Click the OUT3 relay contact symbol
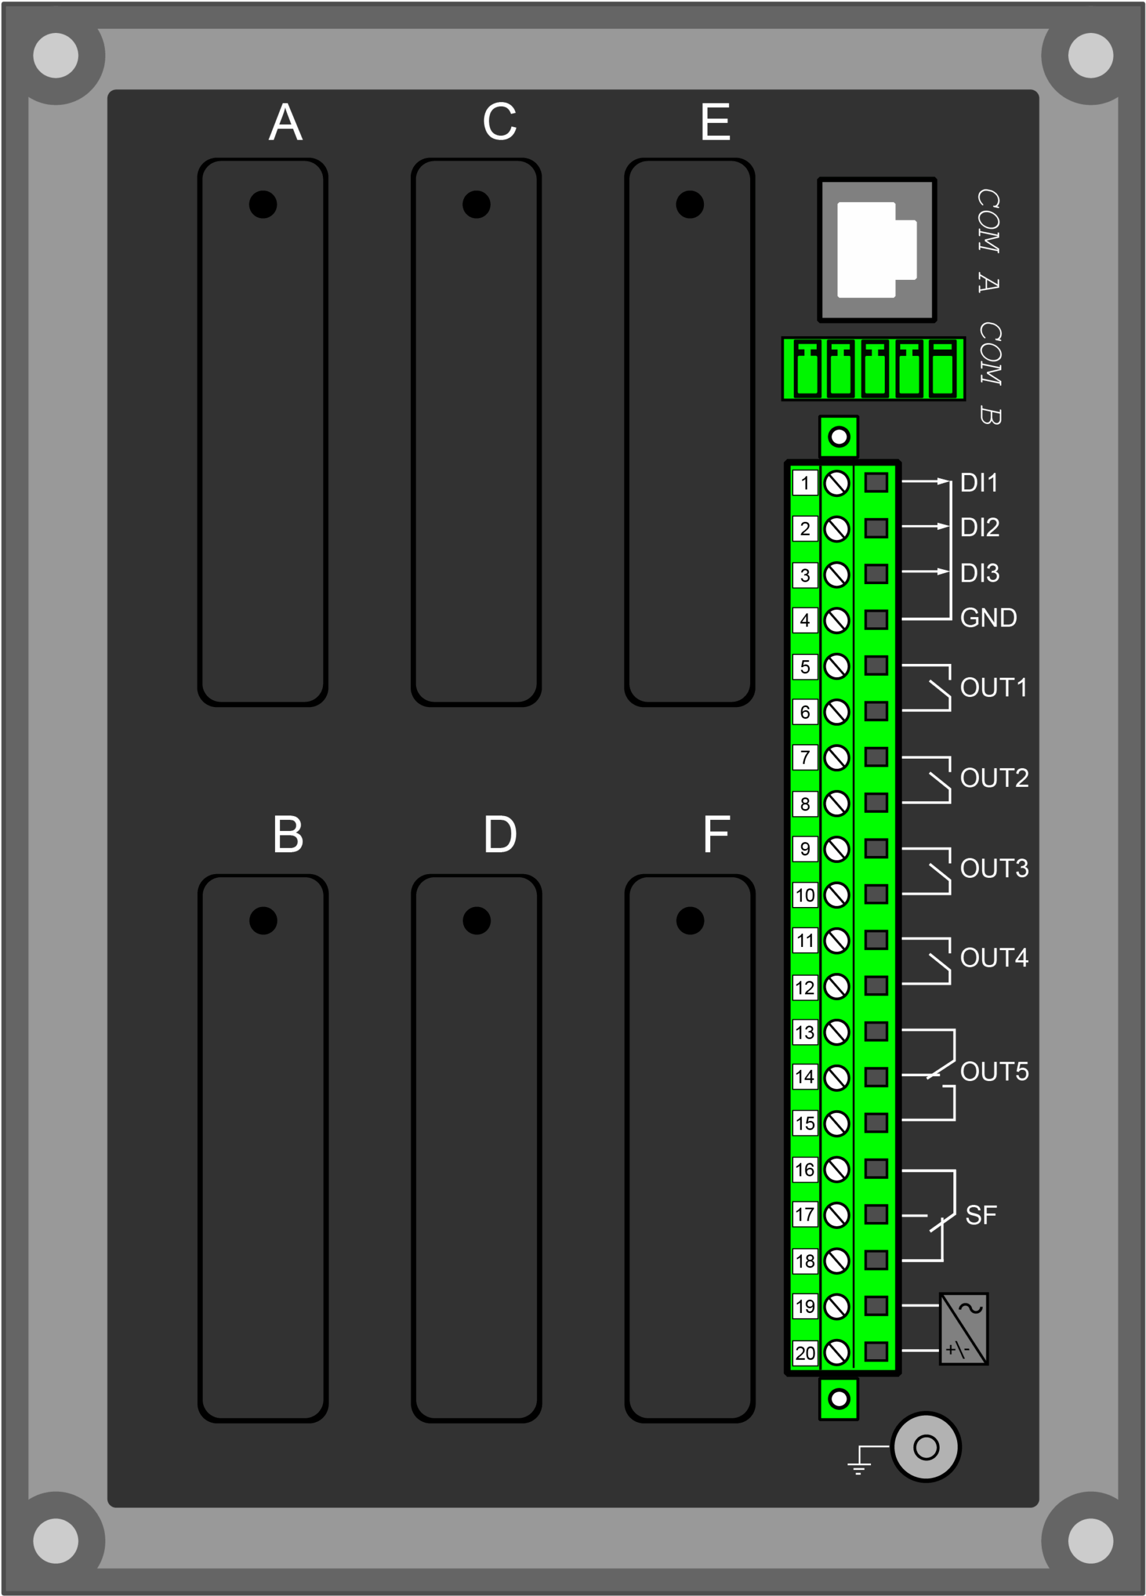The image size is (1146, 1596). click(927, 870)
